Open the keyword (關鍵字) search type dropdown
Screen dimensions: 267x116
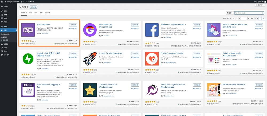230,13
